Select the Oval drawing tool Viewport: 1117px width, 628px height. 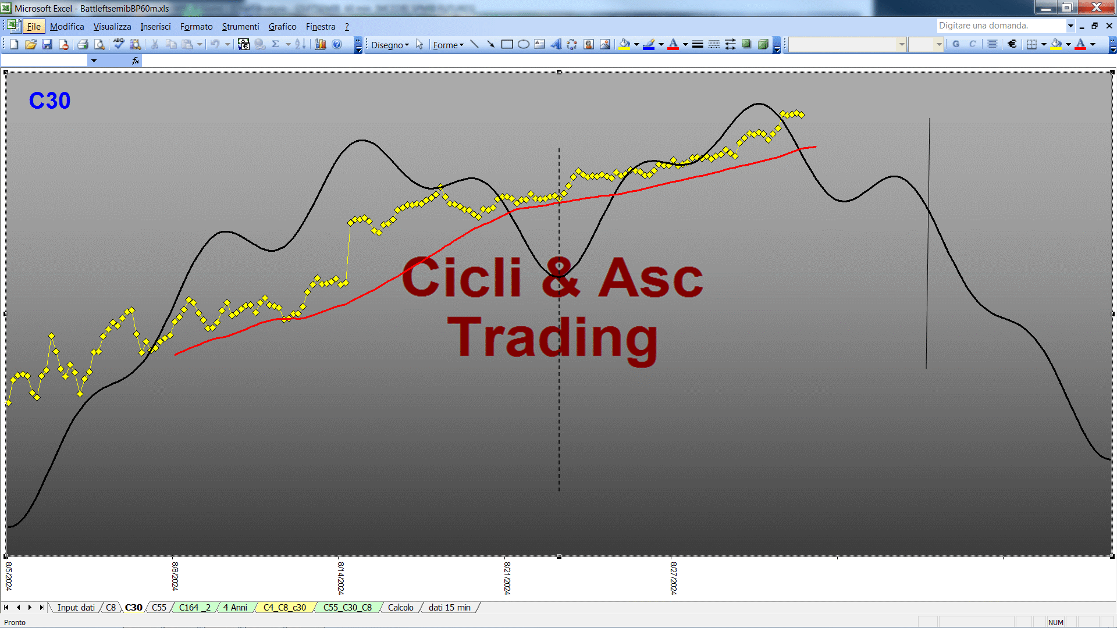point(523,44)
